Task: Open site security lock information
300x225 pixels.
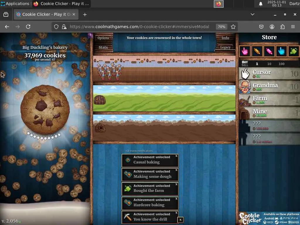Action: coord(64,27)
